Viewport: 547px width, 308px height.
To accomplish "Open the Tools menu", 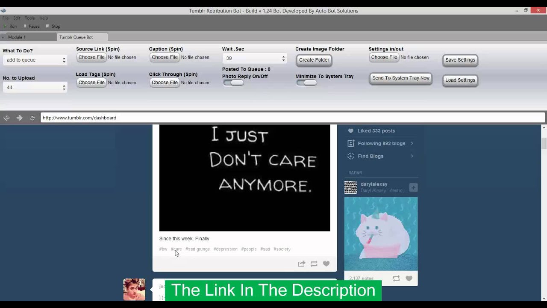I will (29, 18).
